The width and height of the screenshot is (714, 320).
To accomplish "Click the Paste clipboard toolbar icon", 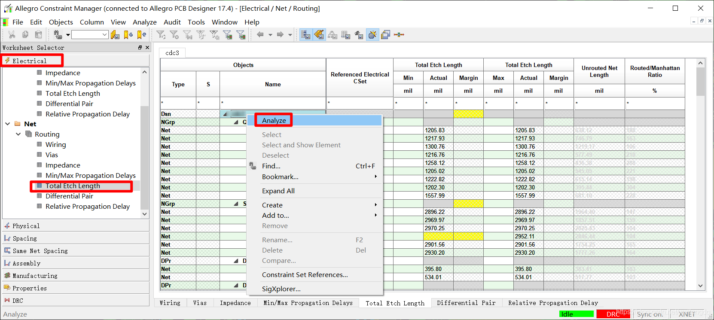I will pos(39,35).
